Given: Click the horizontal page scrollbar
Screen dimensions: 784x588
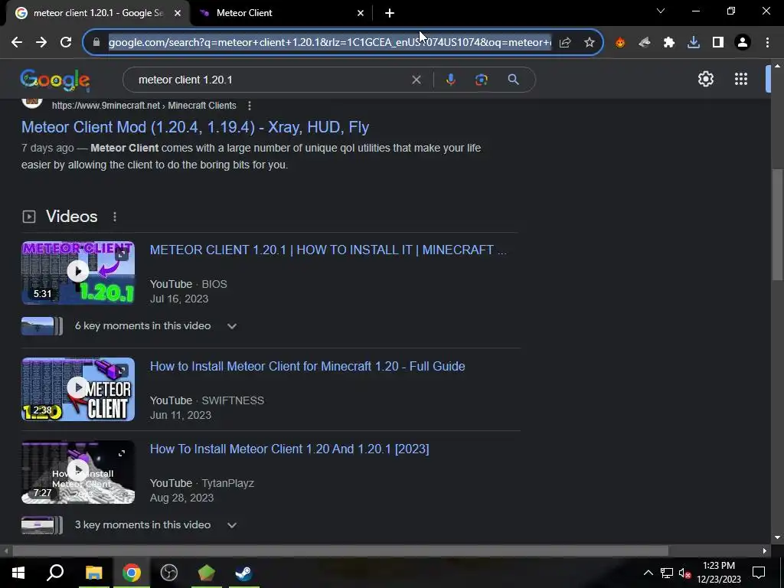Looking at the screenshot, I should tap(340, 551).
